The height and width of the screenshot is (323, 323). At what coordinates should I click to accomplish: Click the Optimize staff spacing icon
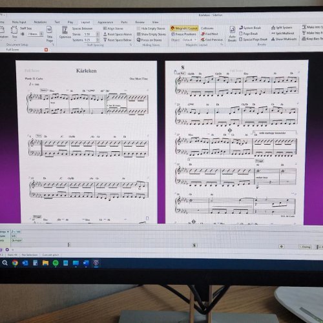tap(65, 32)
